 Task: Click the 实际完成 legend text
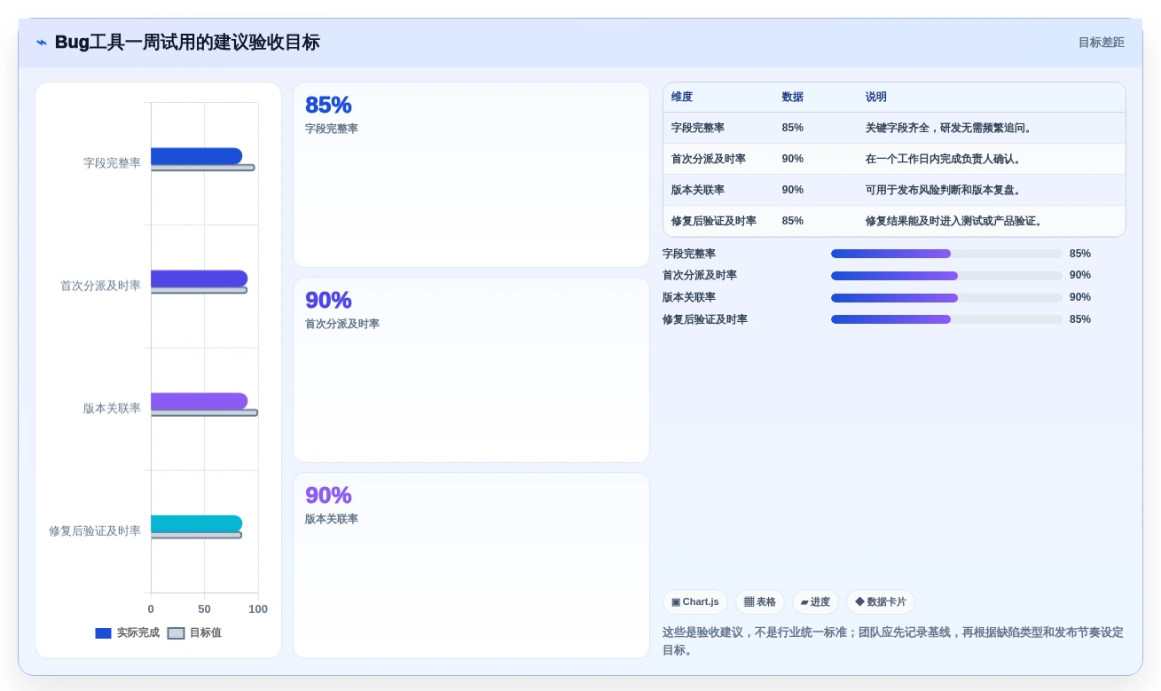pos(138,633)
